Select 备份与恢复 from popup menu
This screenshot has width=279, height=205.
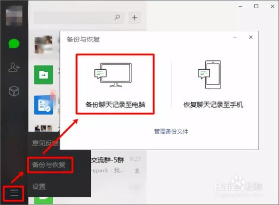49,165
